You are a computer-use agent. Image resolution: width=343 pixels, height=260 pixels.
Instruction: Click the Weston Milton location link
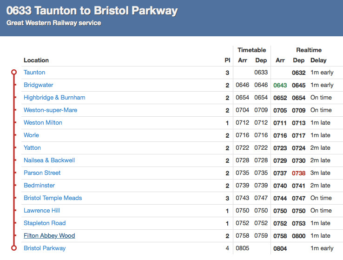tap(43, 123)
